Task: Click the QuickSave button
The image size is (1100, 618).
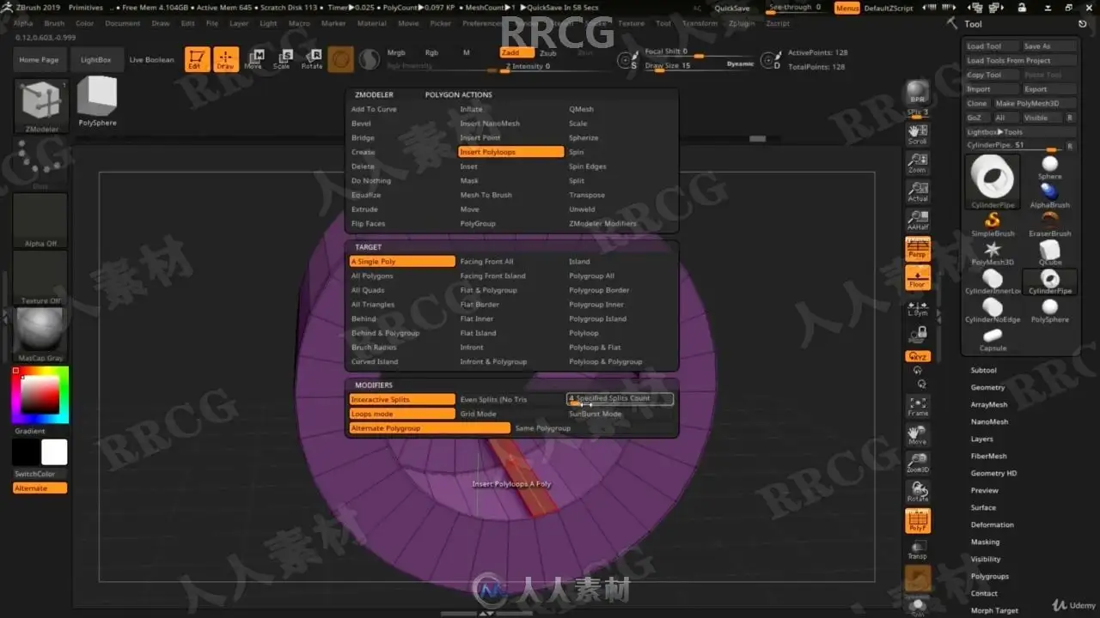Action: click(x=731, y=8)
